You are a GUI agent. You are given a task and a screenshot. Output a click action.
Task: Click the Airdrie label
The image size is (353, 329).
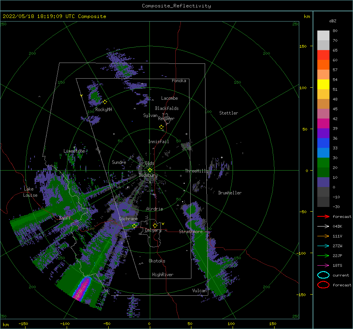155,209
